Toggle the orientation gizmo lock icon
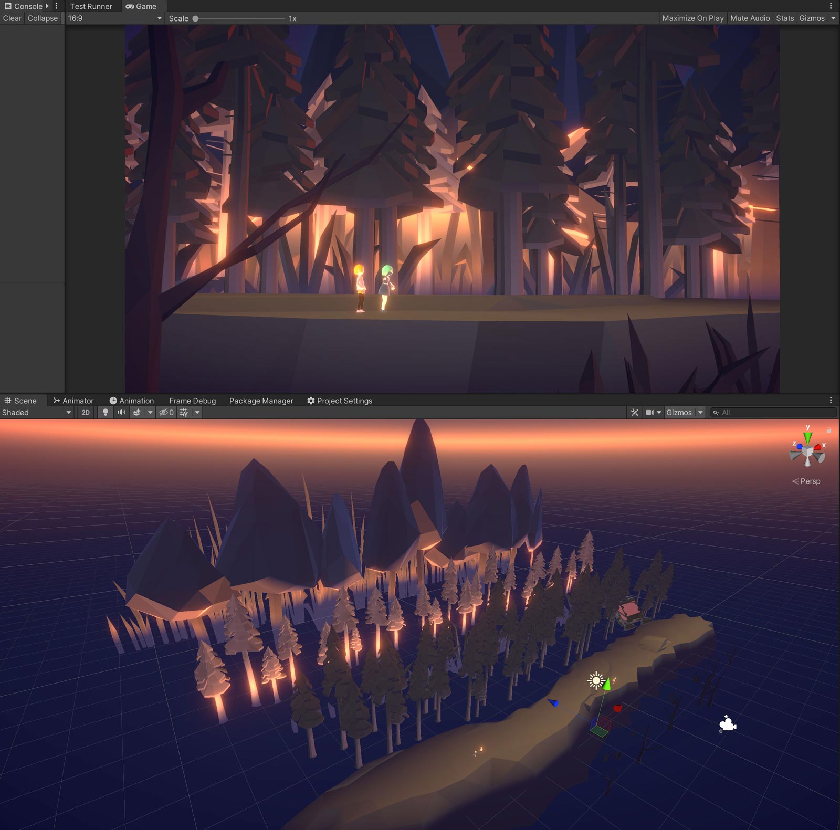The width and height of the screenshot is (840, 830). click(x=829, y=430)
